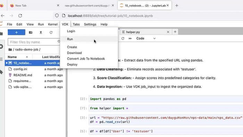The image size is (243, 137).
Task: Refresh the file browser list
Action: coord(51,32)
